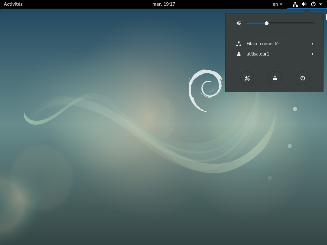Image resolution: width=327 pixels, height=245 pixels.
Task: Click the speaker icon beside volume slider
Action: [x=239, y=23]
